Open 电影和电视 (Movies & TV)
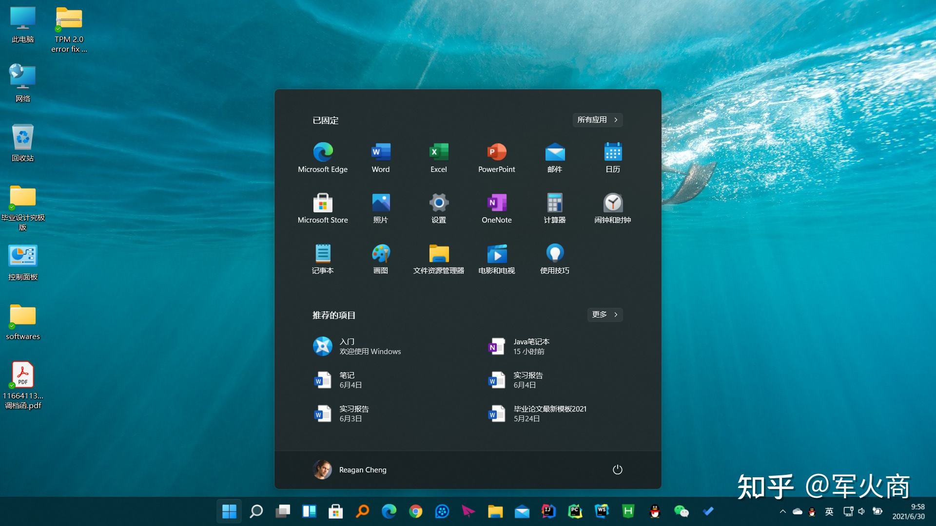 (497, 259)
